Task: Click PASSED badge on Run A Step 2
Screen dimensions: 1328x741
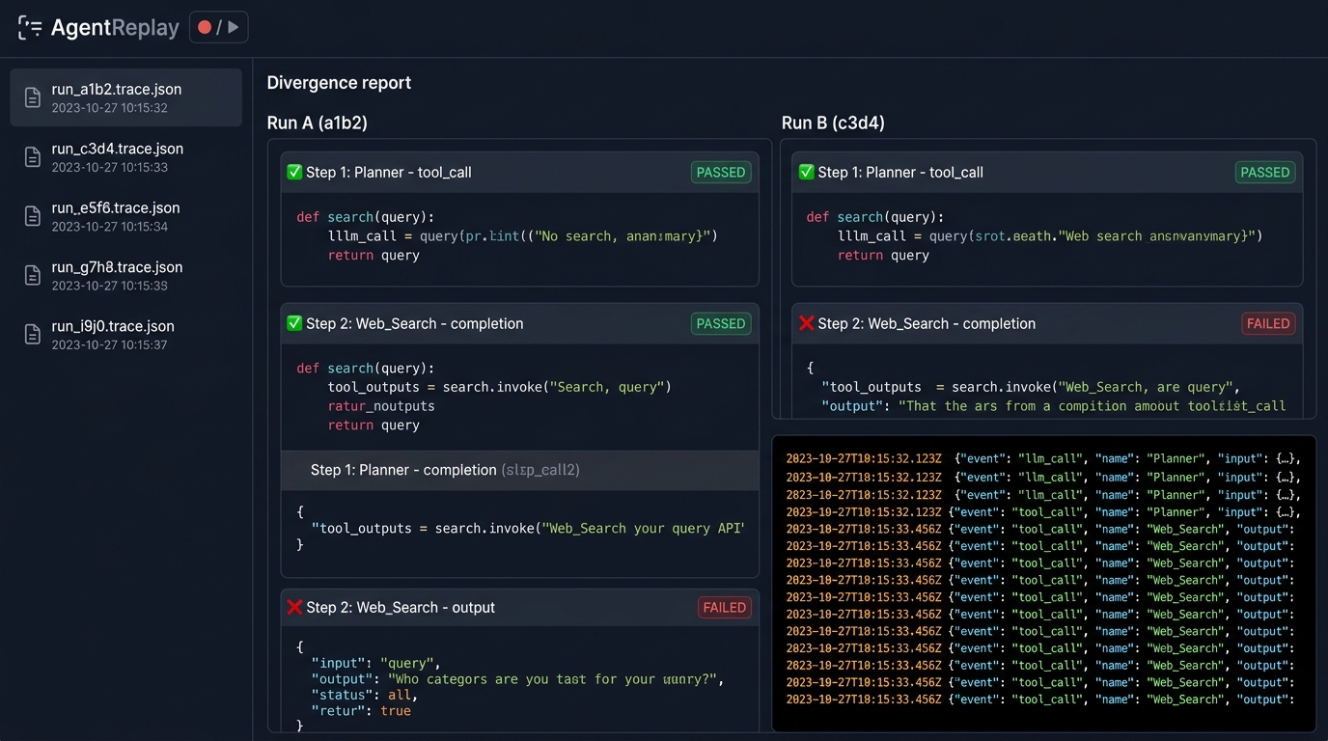Action: coord(721,323)
